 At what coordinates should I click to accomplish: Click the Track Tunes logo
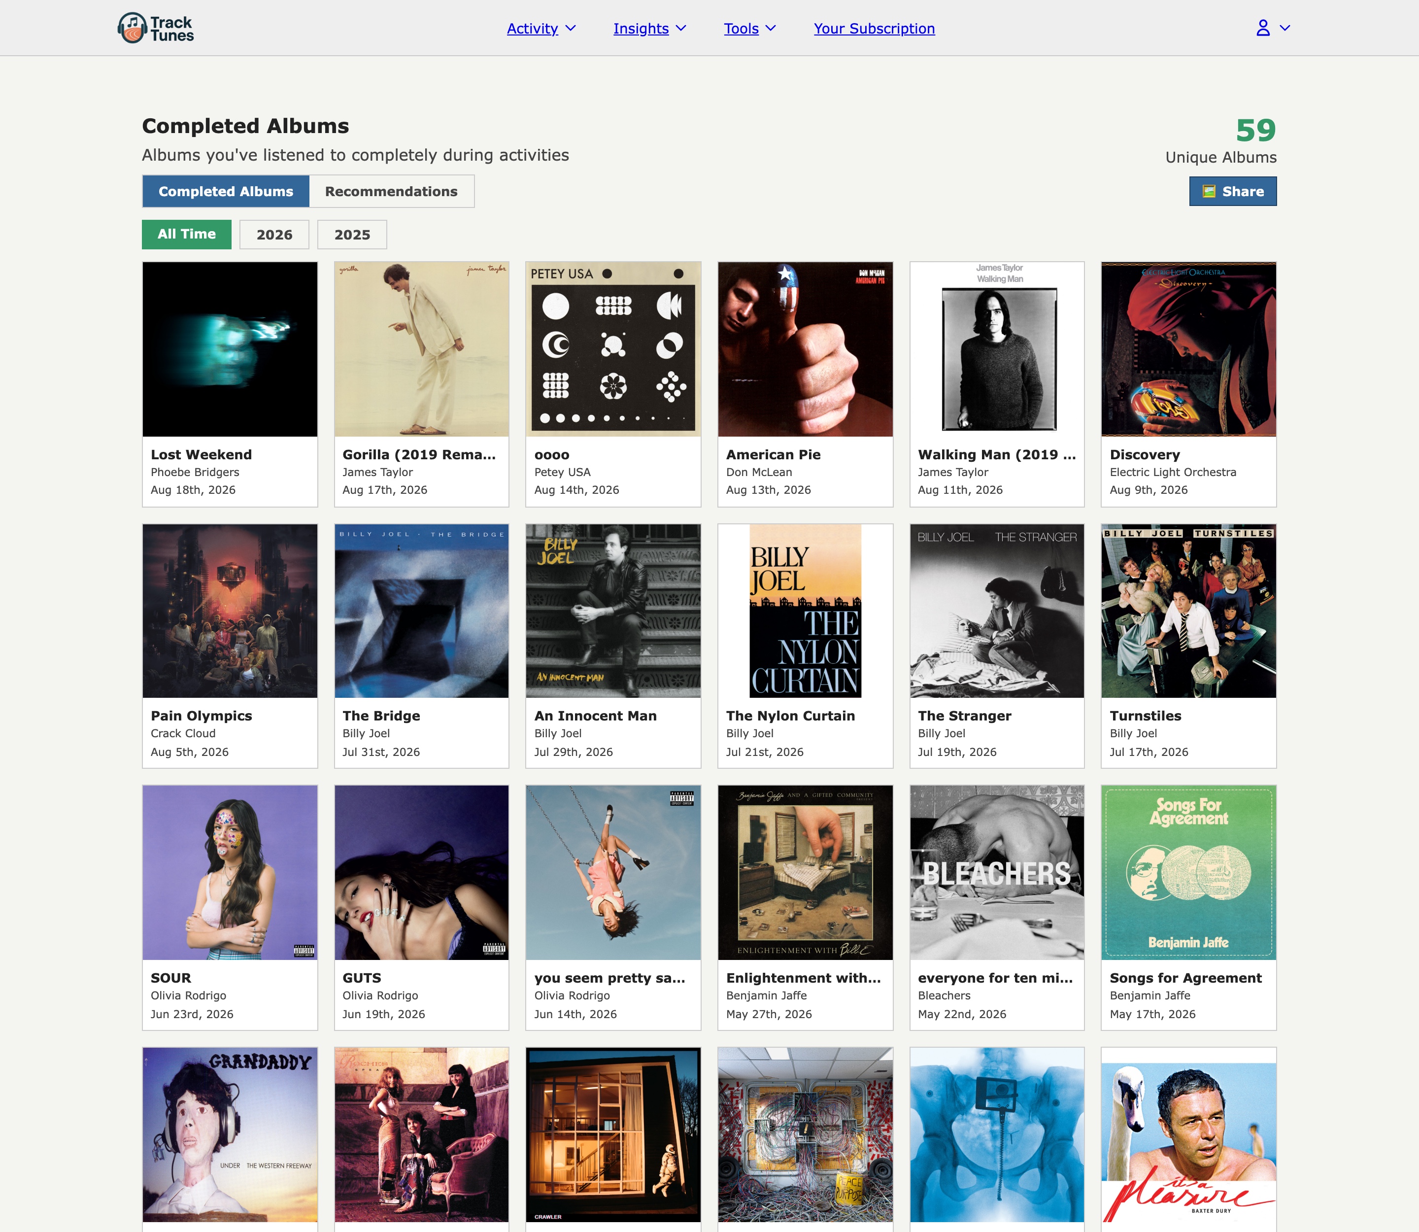click(x=156, y=28)
